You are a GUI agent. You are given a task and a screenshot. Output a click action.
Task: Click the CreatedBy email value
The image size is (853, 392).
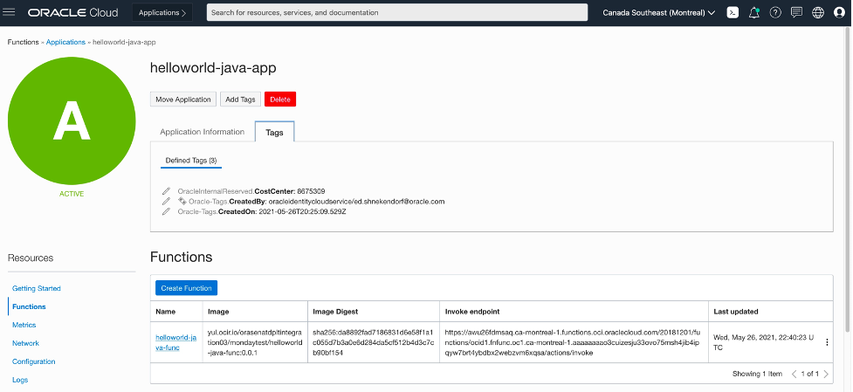tap(357, 202)
